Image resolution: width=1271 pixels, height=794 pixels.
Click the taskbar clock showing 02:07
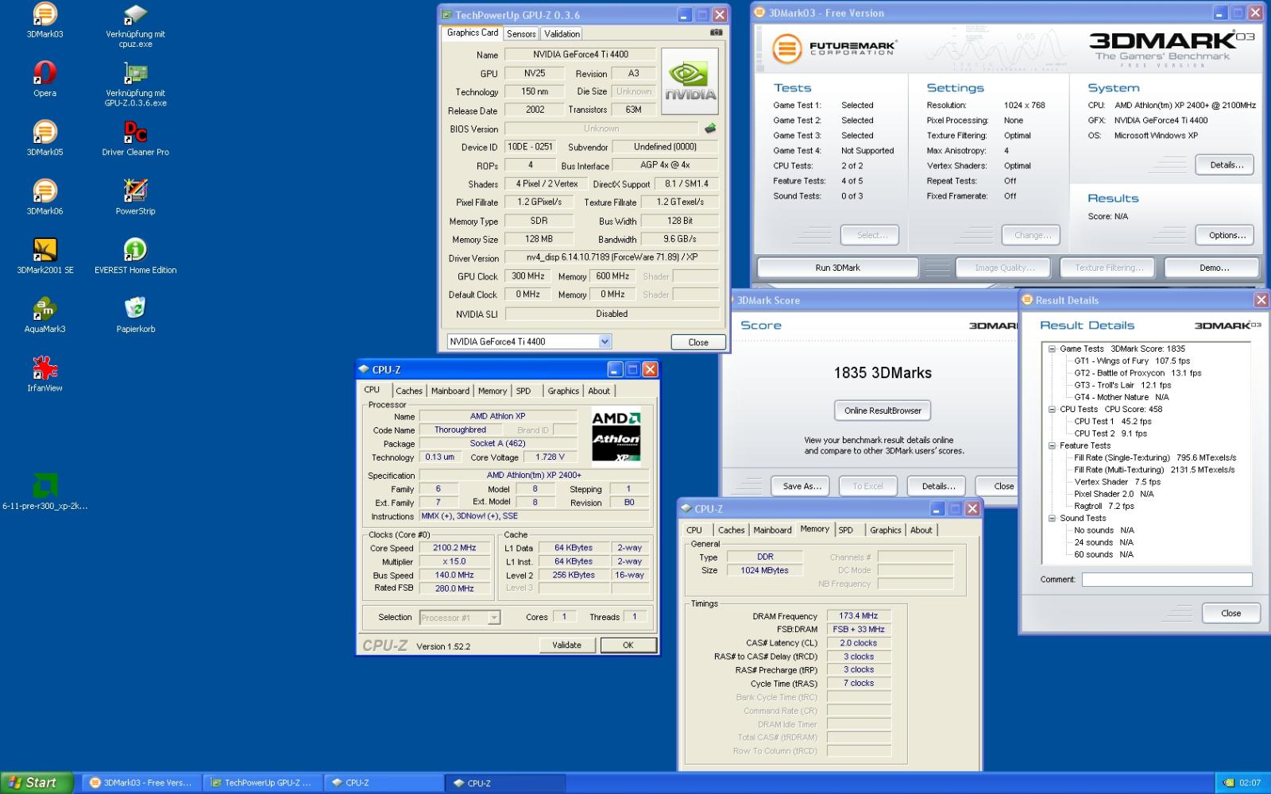(1250, 783)
